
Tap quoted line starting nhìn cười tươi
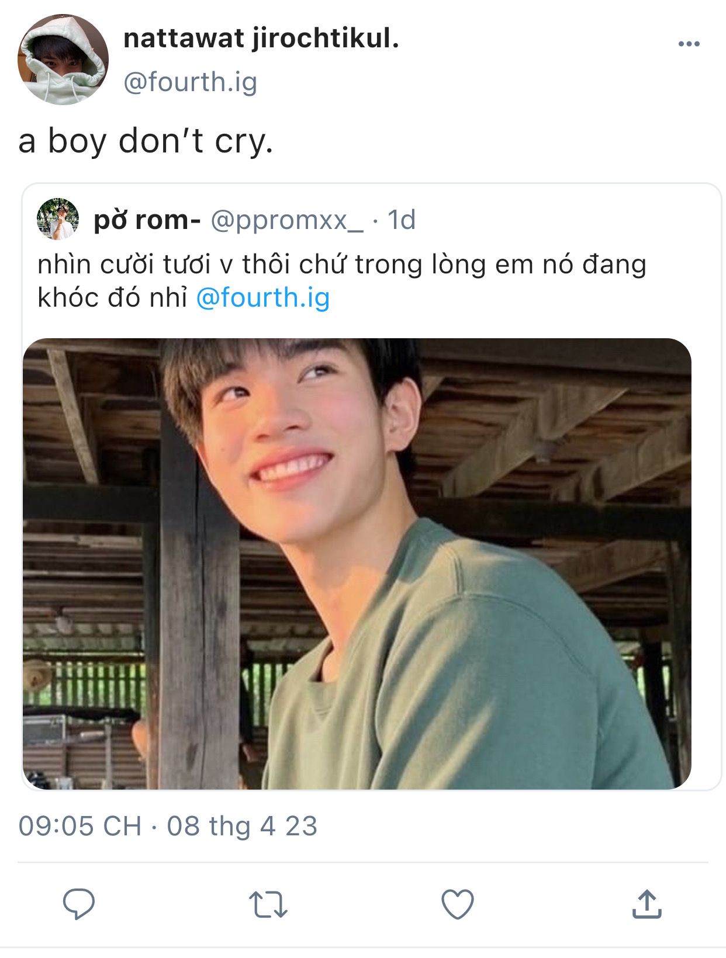click(342, 265)
